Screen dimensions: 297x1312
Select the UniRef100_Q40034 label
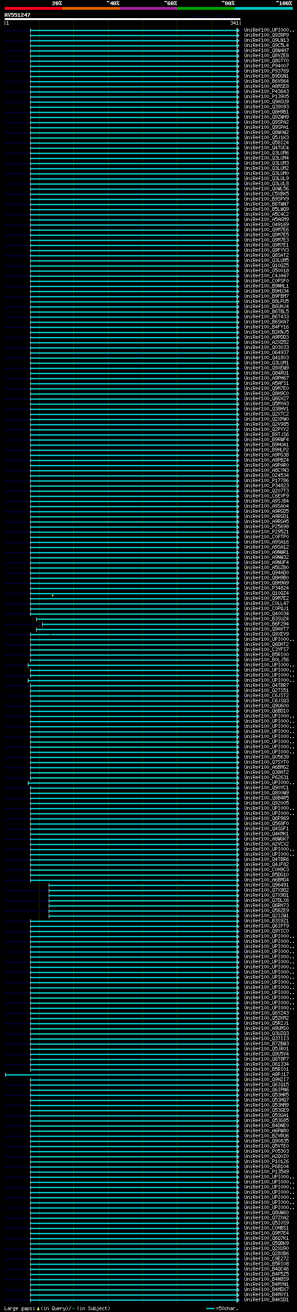(266, 614)
